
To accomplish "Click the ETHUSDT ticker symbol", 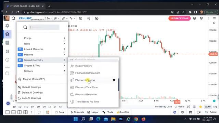I will [25, 18].
